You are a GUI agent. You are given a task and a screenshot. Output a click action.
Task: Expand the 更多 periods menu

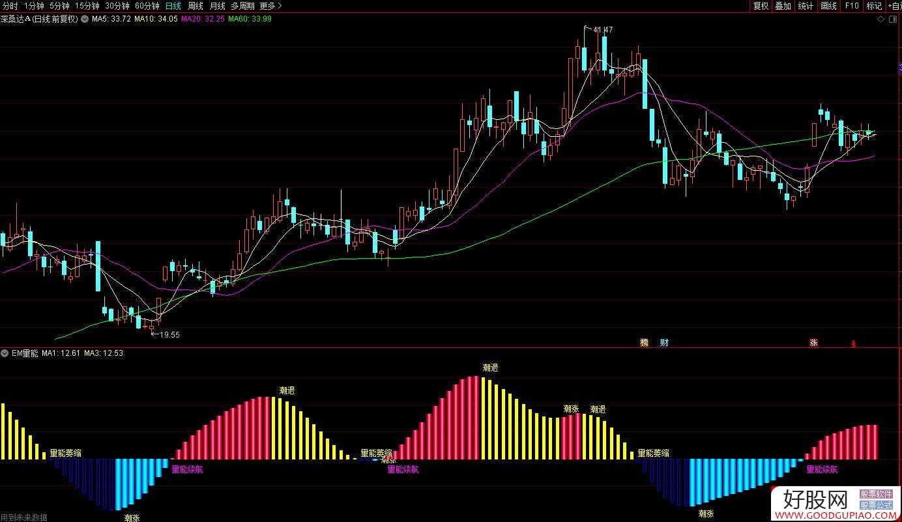[270, 6]
